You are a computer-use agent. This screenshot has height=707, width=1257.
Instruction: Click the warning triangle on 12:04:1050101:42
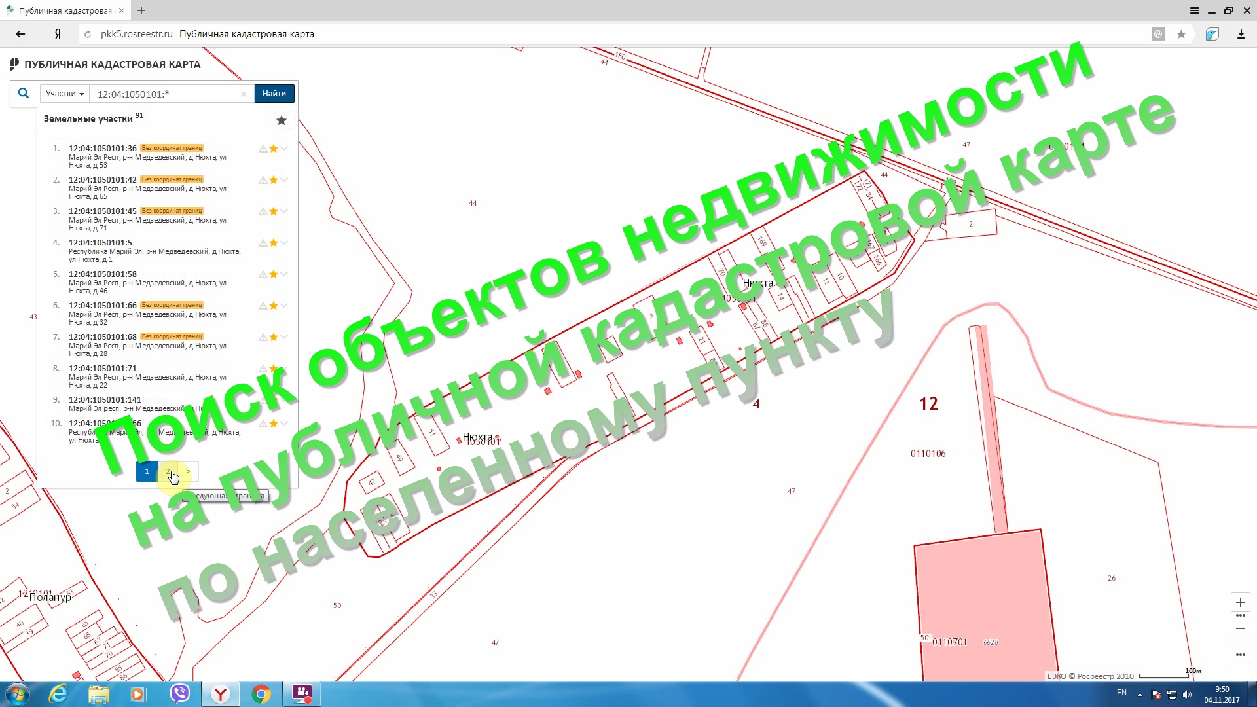pos(263,180)
